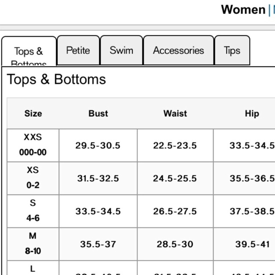The width and height of the screenshot is (275, 275).
Task: Click the 37.5-38.5 hip measurement
Action: pos(252,211)
